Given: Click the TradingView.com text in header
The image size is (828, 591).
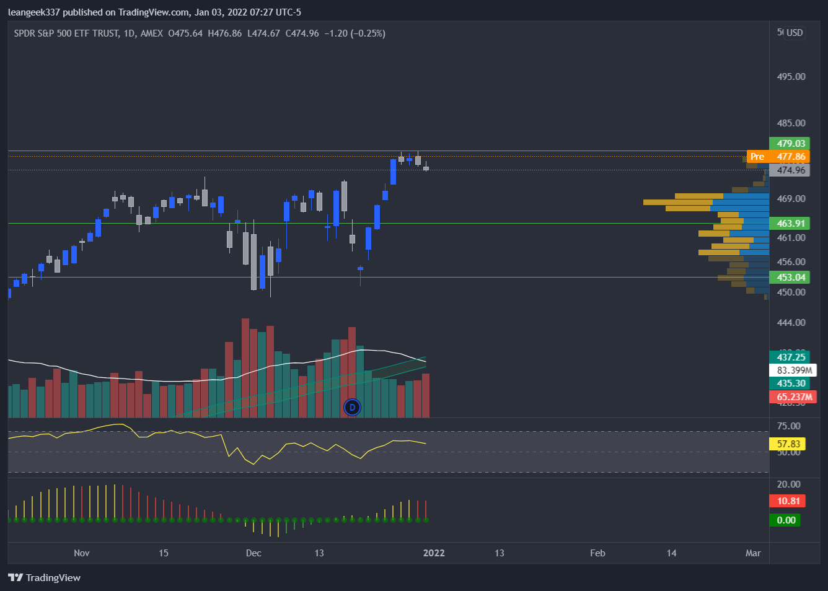Looking at the screenshot, I should coord(154,12).
